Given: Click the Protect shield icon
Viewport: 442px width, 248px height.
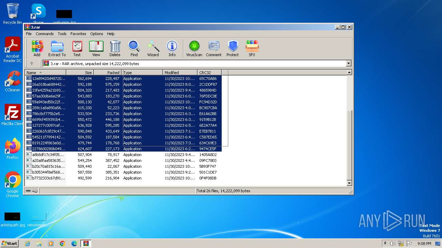Looking at the screenshot, I should [x=233, y=48].
